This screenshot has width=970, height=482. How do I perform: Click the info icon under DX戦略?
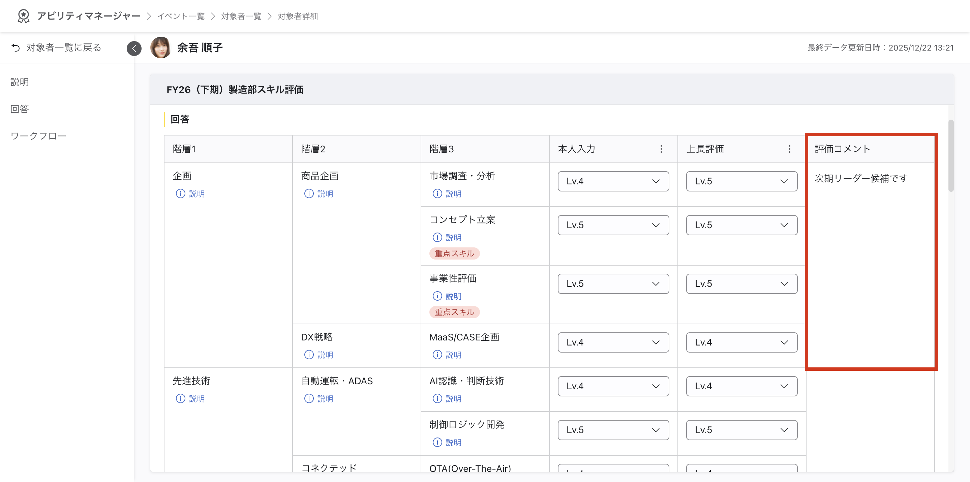tap(309, 354)
